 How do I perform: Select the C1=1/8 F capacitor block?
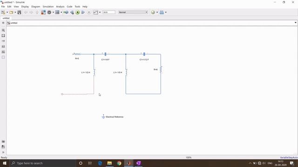pos(106,54)
